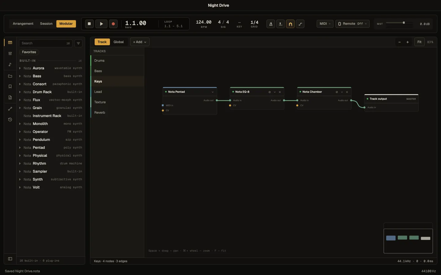Switch to Modular view

coord(66,24)
